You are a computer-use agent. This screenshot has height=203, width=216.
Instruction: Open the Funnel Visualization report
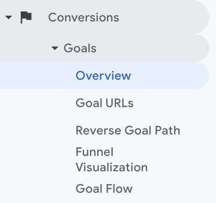(x=111, y=159)
